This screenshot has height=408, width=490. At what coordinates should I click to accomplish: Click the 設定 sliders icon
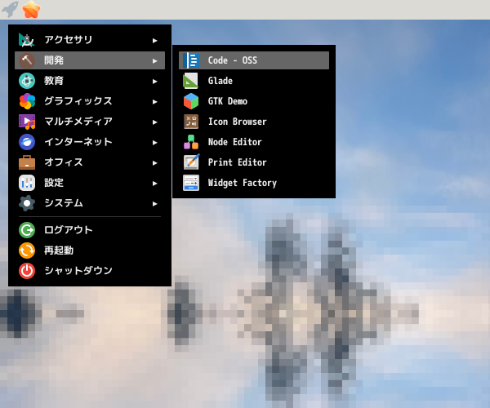coord(27,183)
